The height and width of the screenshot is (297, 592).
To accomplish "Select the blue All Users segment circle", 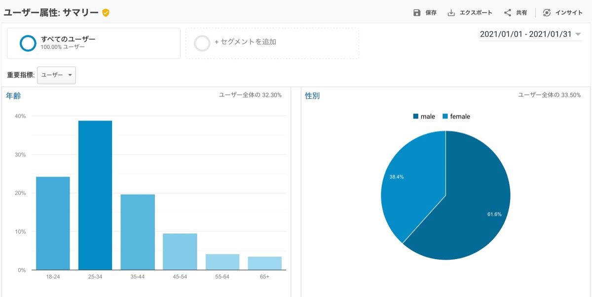I will point(28,43).
